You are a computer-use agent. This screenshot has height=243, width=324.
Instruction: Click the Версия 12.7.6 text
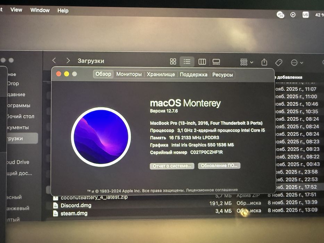(164, 111)
